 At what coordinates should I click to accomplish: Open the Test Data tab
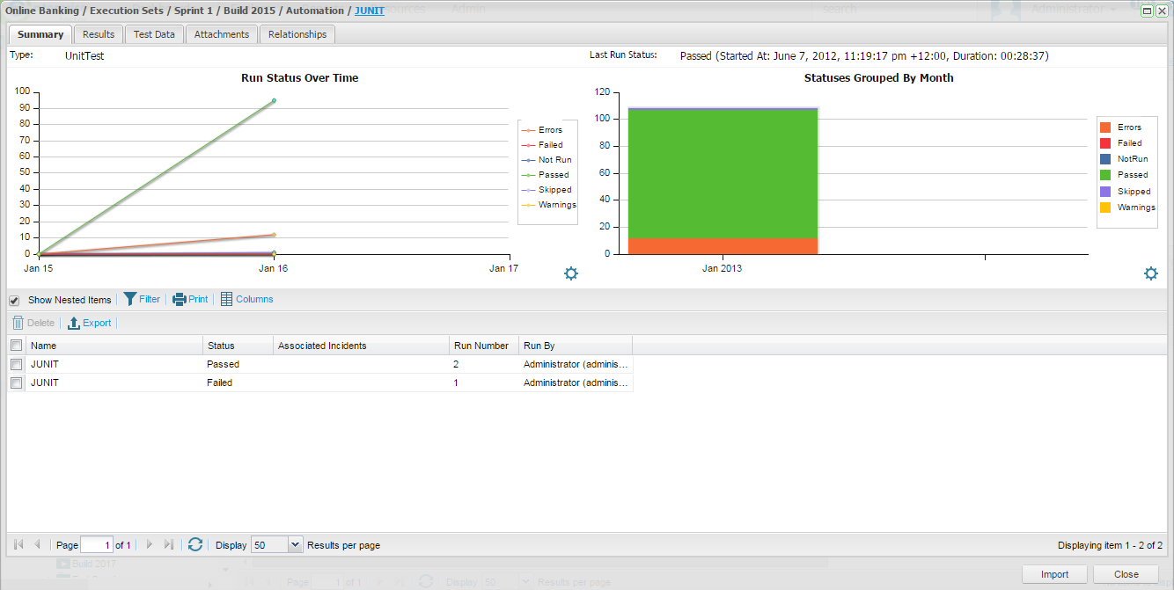coord(154,34)
